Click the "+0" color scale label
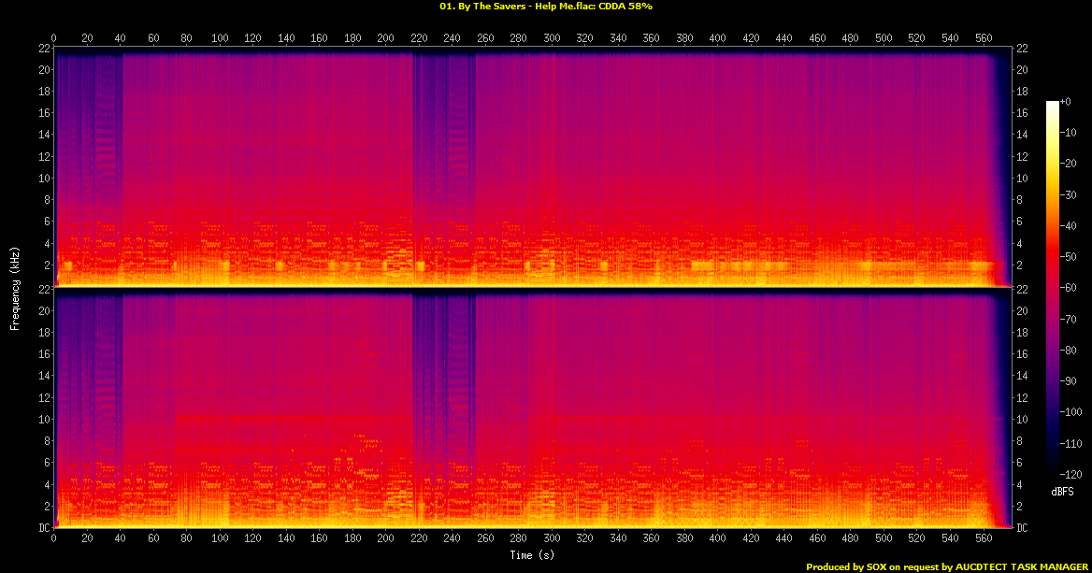The image size is (1092, 573). 1066,102
